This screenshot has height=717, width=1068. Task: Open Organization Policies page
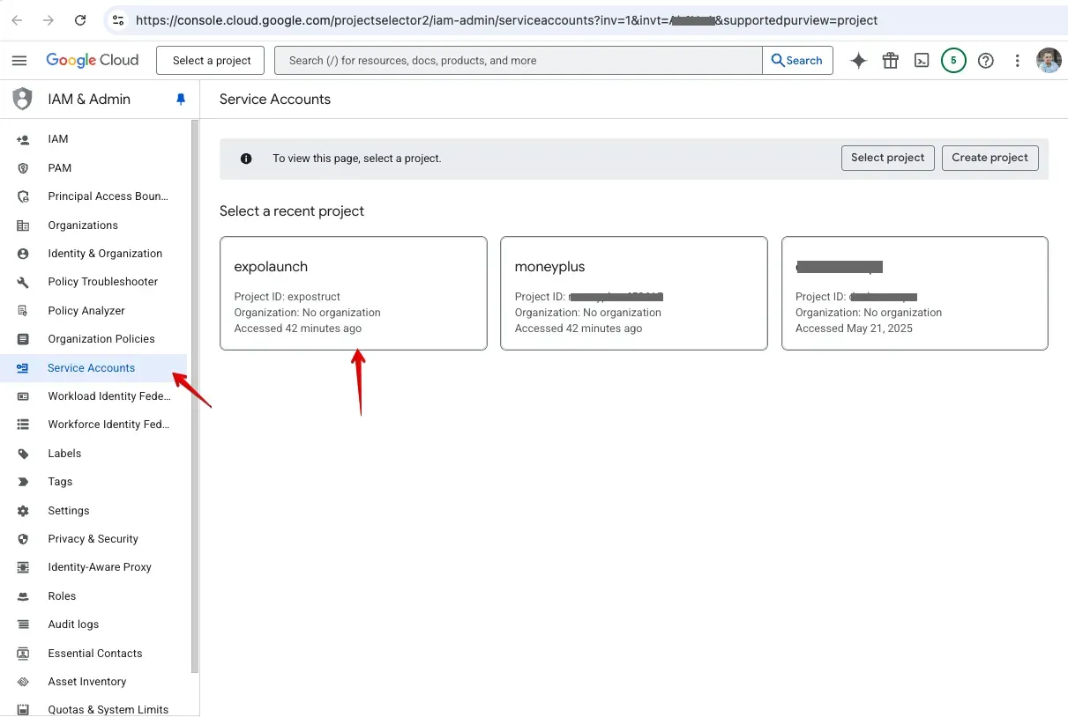click(93, 339)
